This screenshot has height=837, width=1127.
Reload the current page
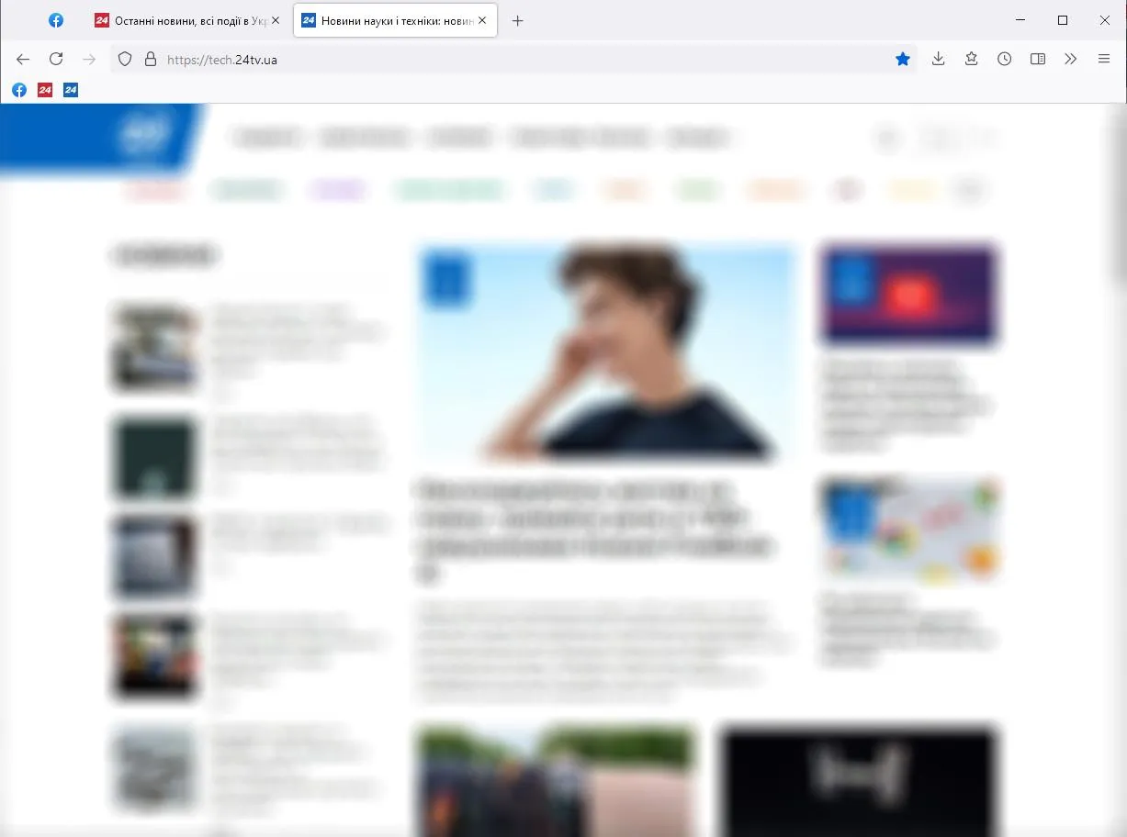56,59
